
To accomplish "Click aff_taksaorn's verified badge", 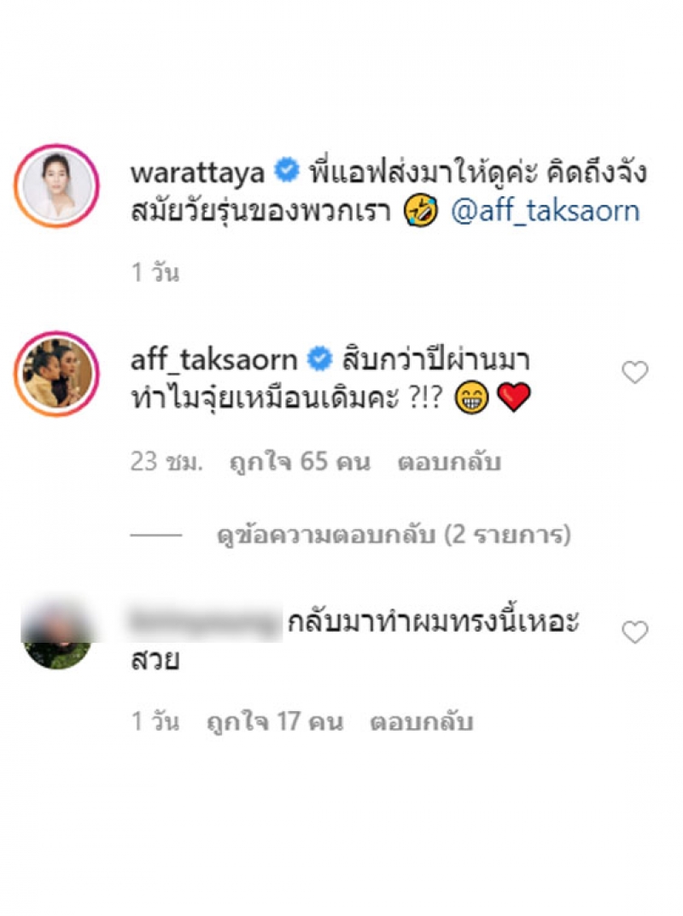I will (319, 359).
